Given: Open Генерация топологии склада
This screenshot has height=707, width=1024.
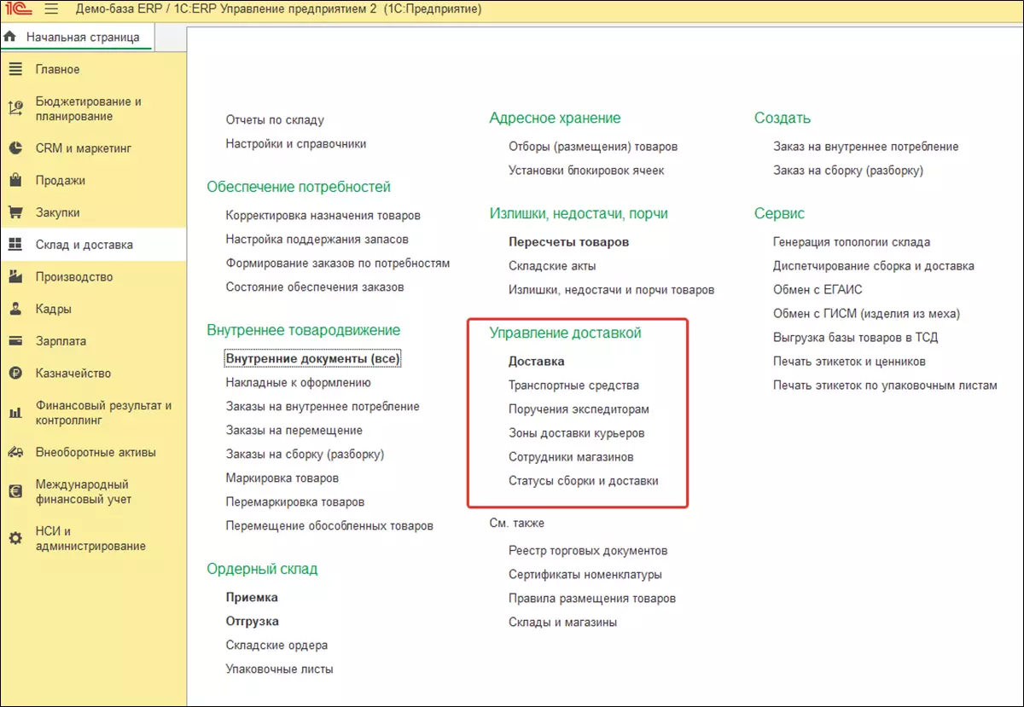Looking at the screenshot, I should coord(852,242).
